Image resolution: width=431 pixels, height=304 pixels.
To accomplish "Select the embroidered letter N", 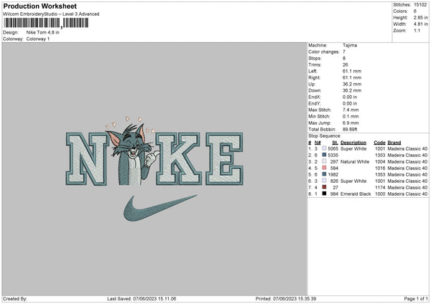I will [88, 159].
